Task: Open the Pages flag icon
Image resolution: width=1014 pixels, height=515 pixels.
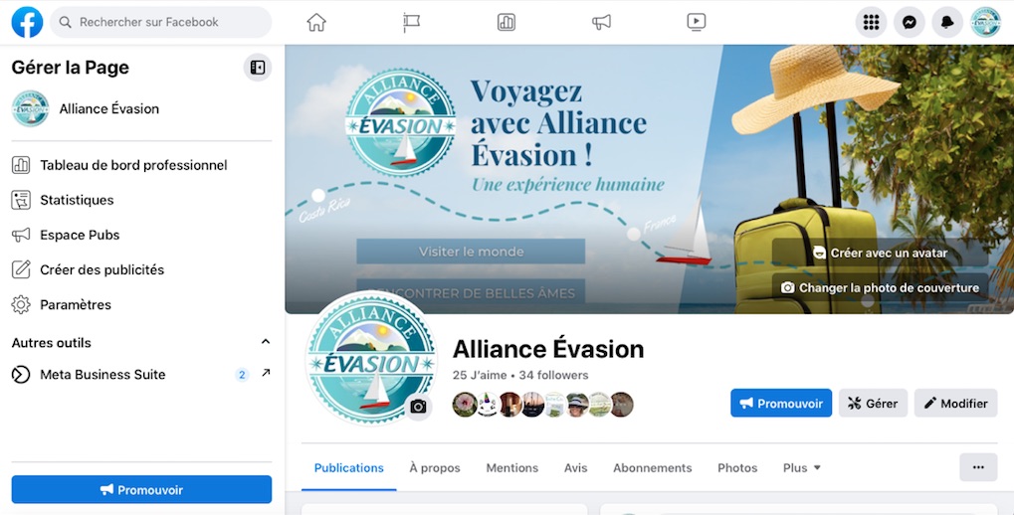Action: pyautogui.click(x=411, y=22)
